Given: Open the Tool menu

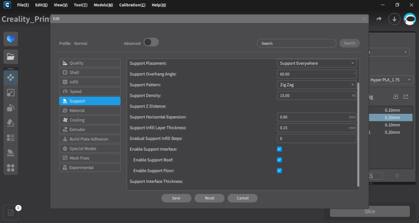Looking at the screenshot, I should 81,5.
